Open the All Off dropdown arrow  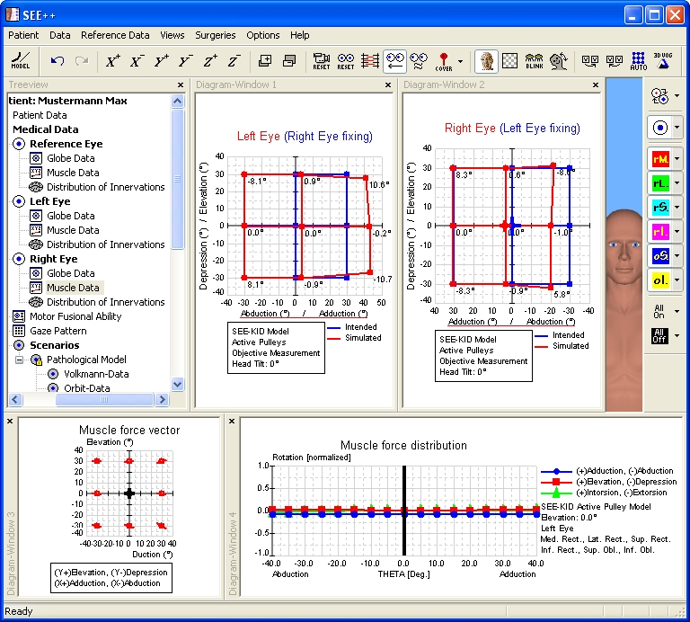pyautogui.click(x=676, y=336)
